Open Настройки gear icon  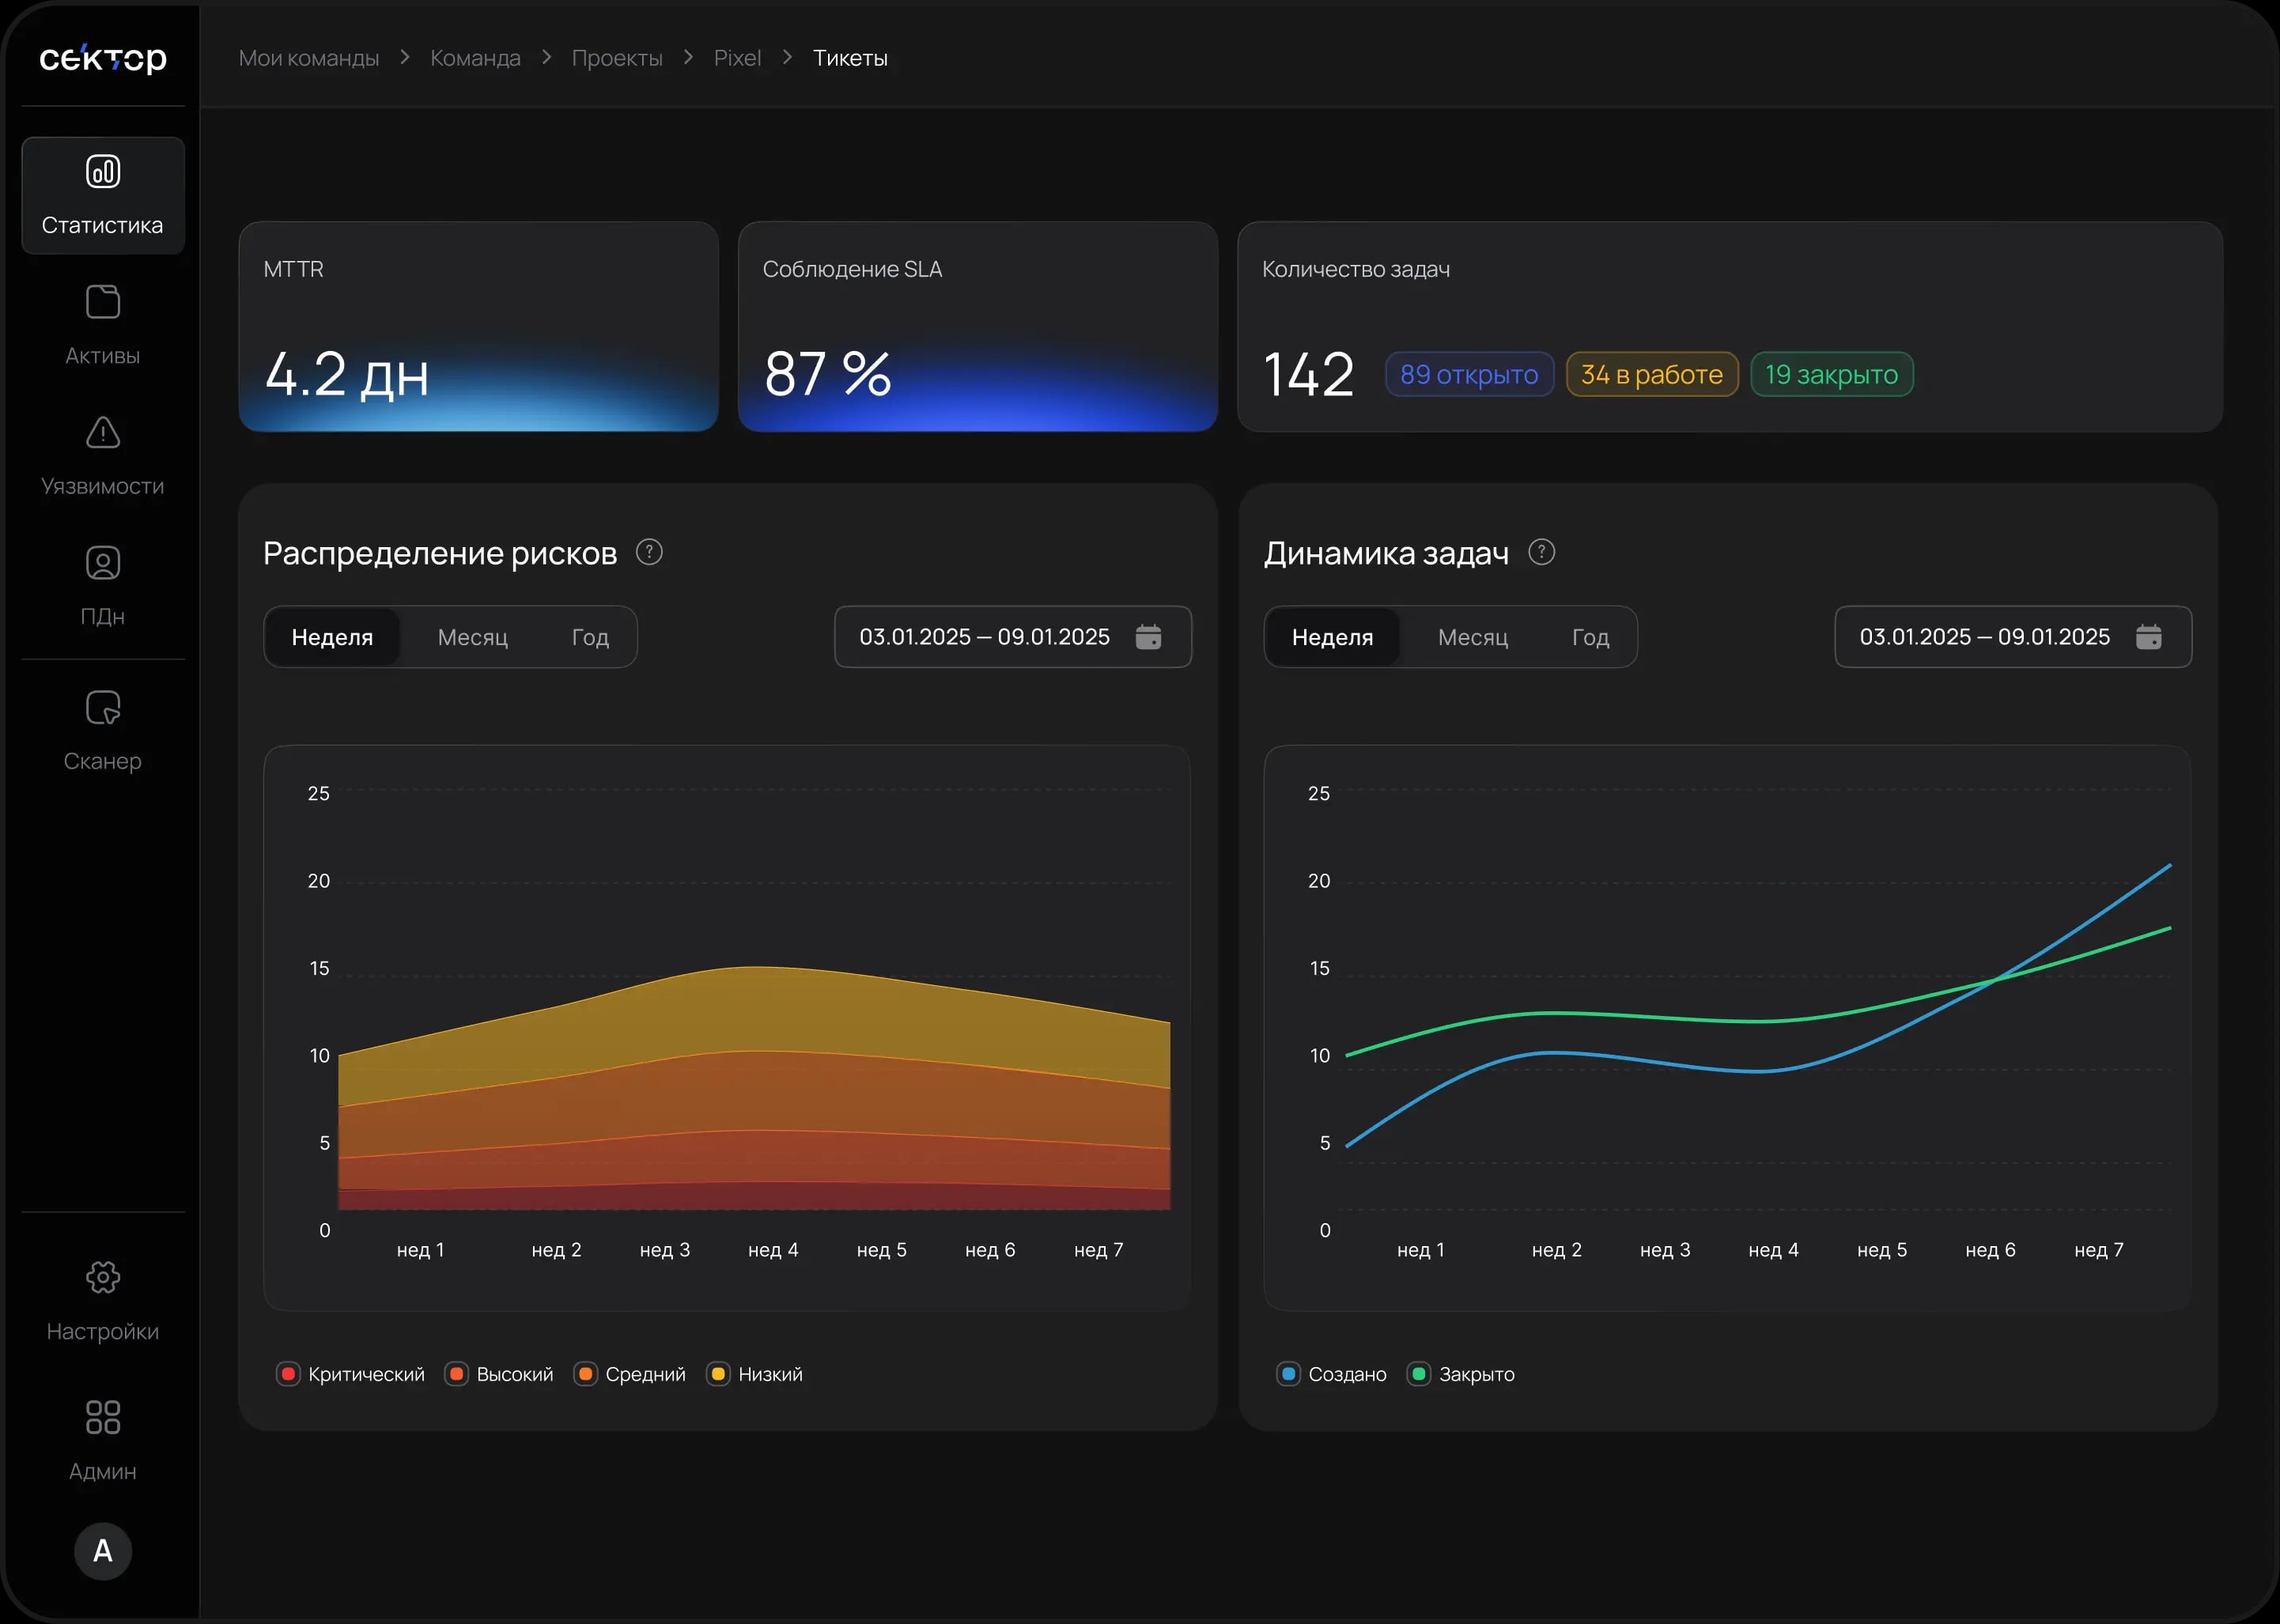(x=103, y=1277)
